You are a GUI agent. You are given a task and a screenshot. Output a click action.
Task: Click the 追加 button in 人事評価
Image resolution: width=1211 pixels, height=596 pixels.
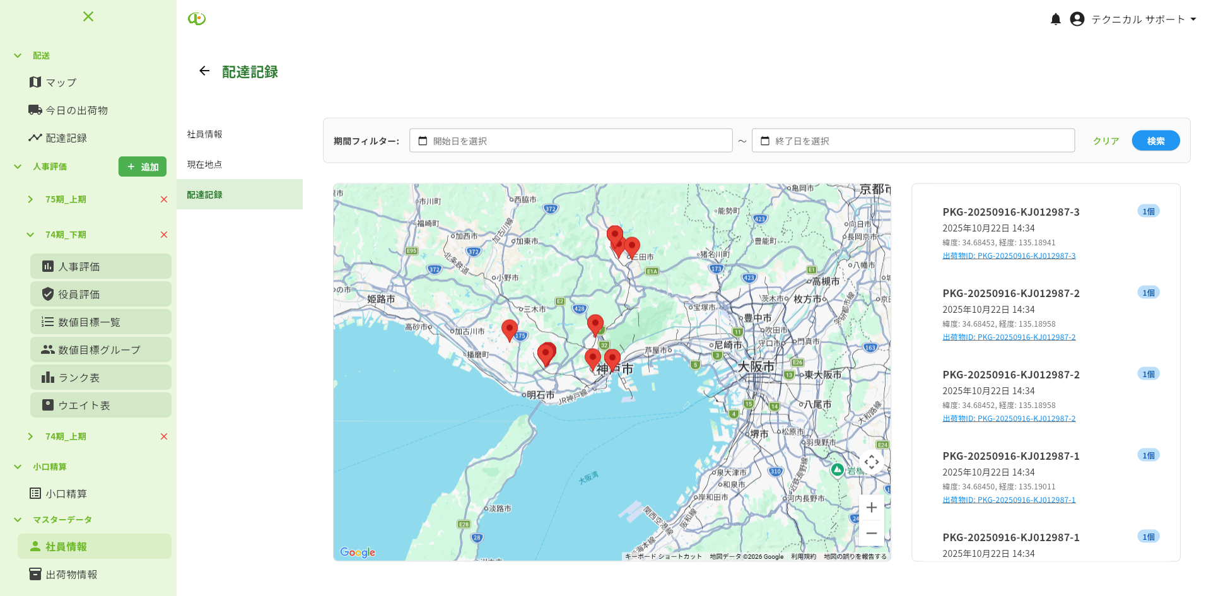coord(143,167)
